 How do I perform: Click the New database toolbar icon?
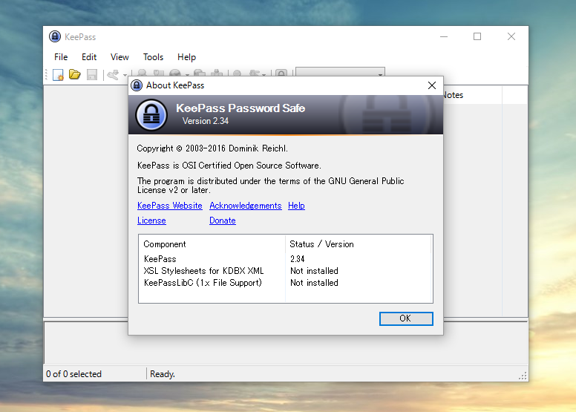58,74
